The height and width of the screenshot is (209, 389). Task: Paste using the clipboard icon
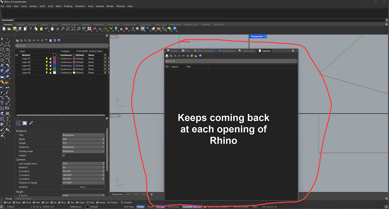pyautogui.click(x=41, y=29)
